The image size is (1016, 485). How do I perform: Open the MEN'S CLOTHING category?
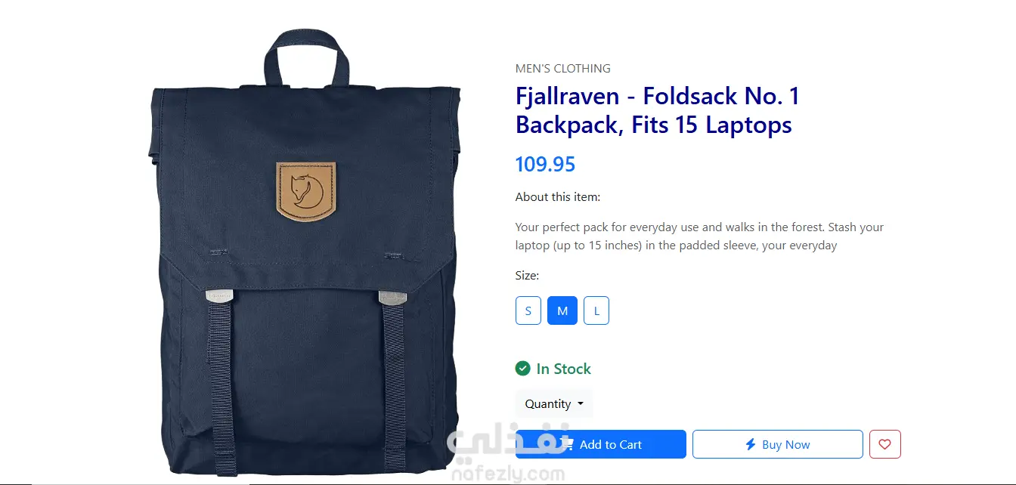click(x=563, y=68)
